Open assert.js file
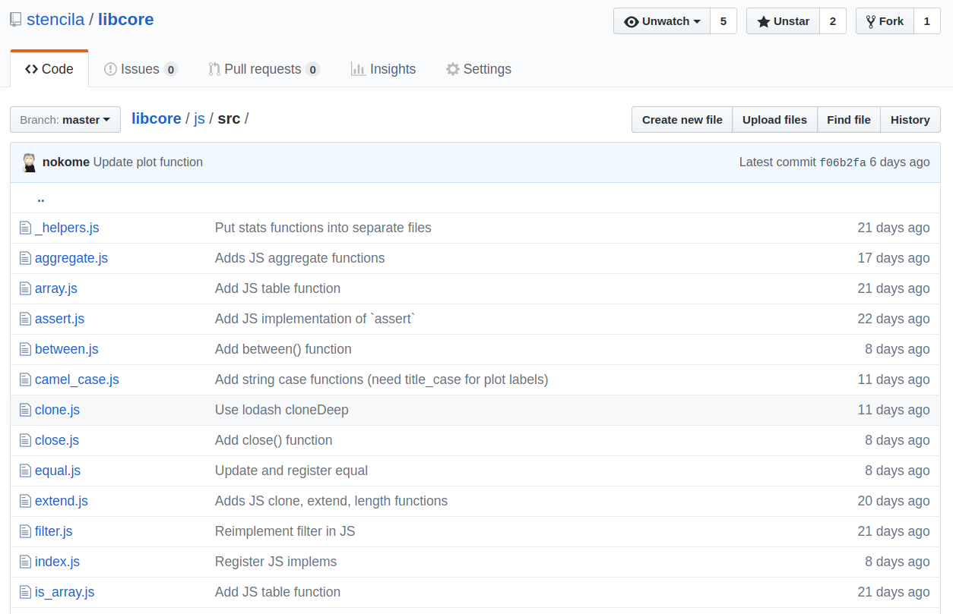 tap(59, 319)
